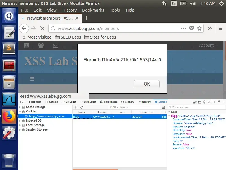
Task: Sort cookies by the Name column header
Action: [x=82, y=112]
